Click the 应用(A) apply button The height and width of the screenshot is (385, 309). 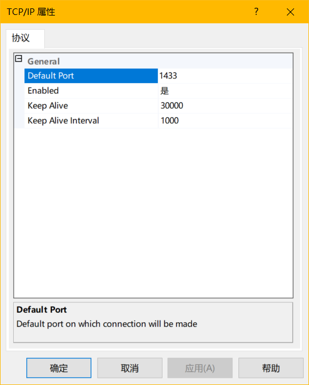tap(200, 368)
